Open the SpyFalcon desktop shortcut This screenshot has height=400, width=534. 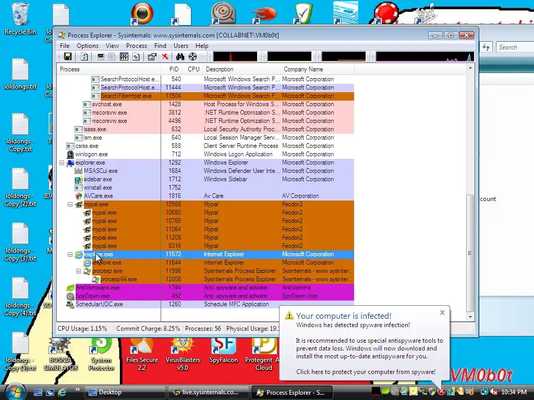point(223,351)
